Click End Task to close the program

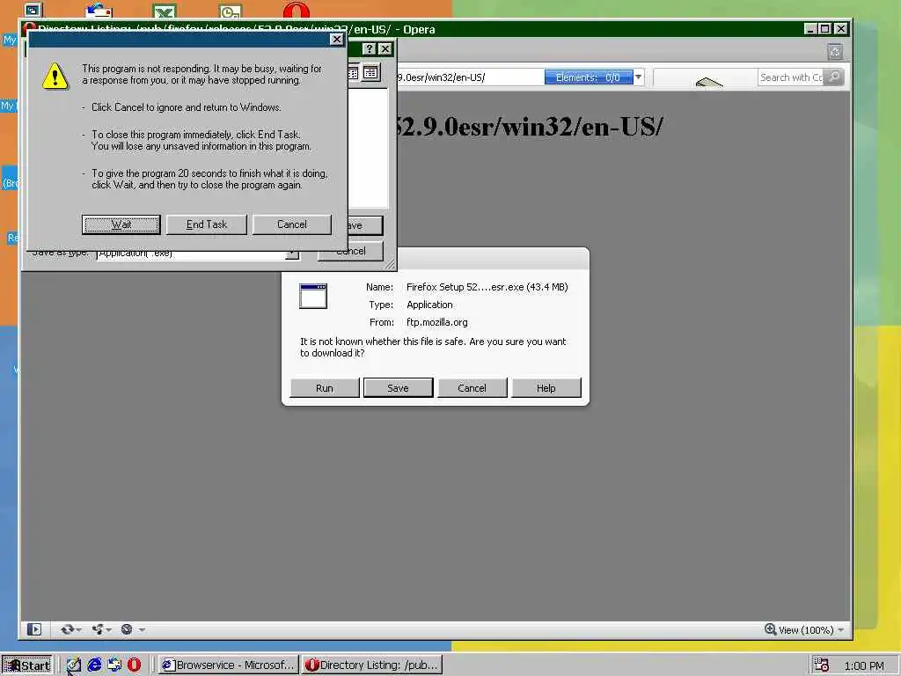pos(206,224)
